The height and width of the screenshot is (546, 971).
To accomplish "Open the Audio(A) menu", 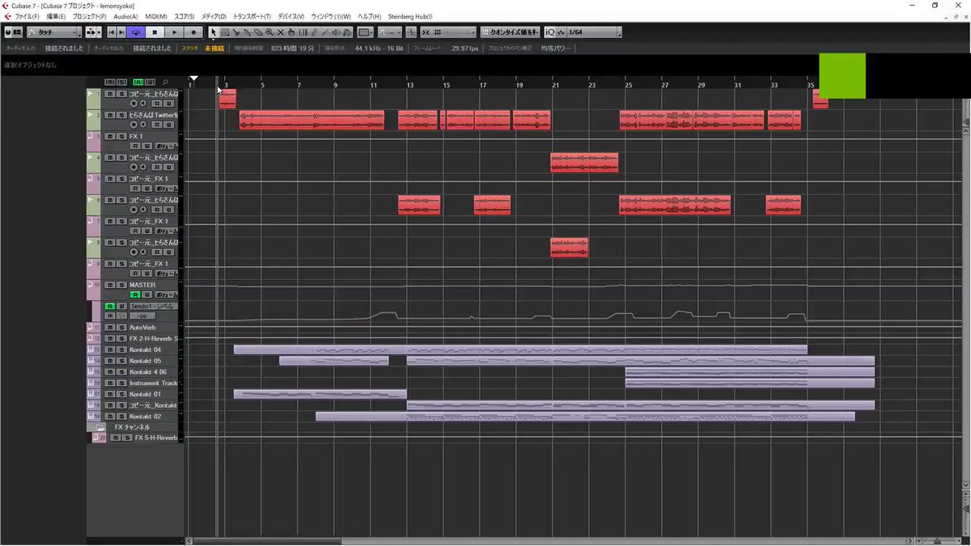I will point(125,16).
